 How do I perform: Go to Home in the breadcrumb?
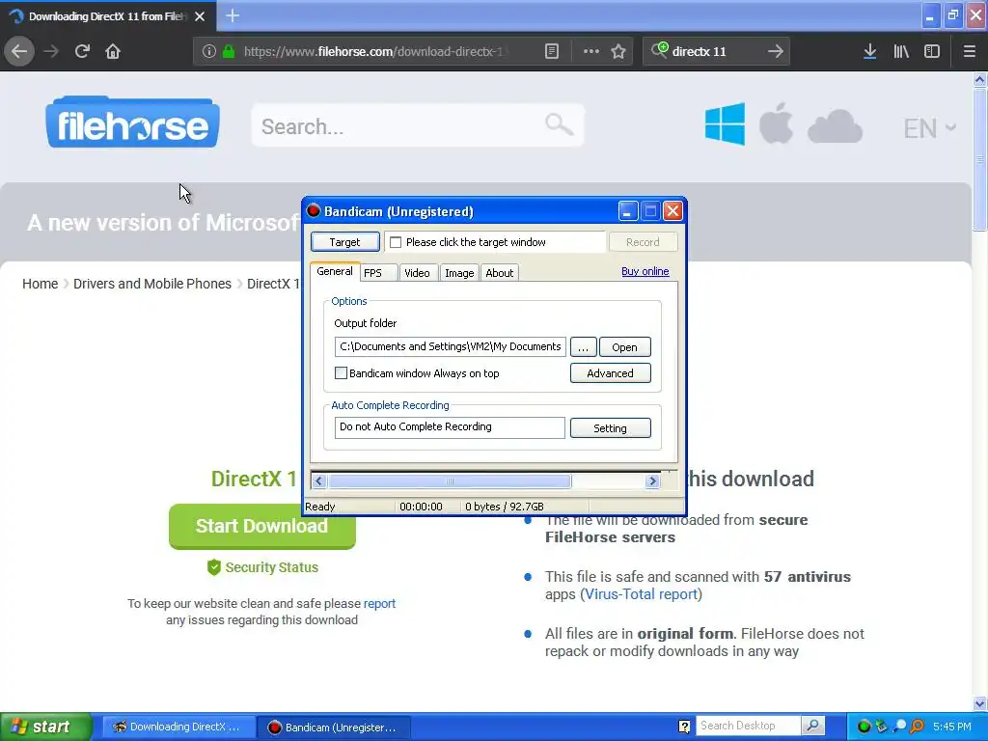click(40, 284)
